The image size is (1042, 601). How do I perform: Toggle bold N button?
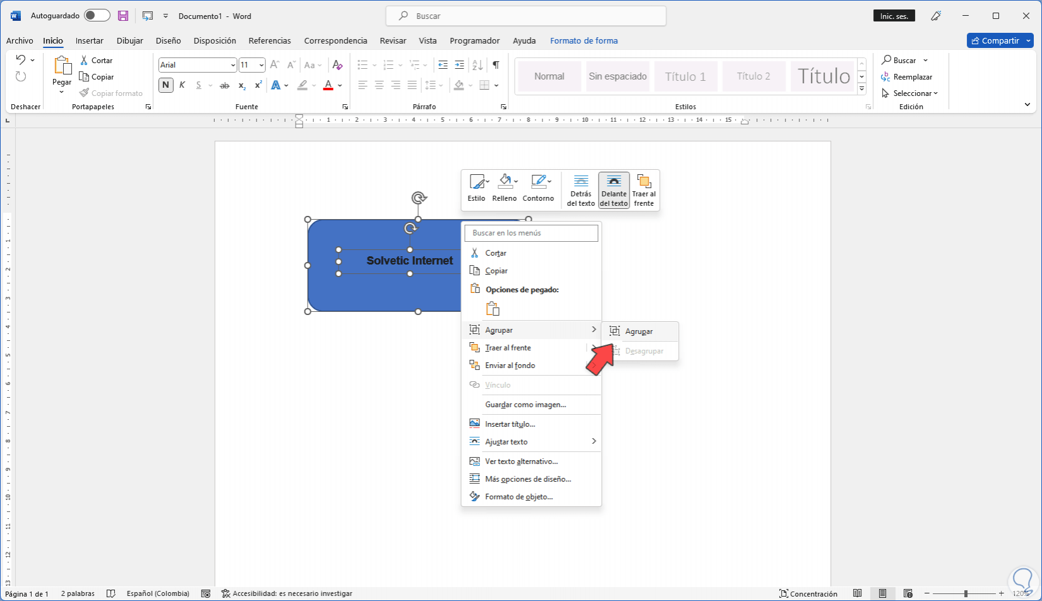pos(166,85)
